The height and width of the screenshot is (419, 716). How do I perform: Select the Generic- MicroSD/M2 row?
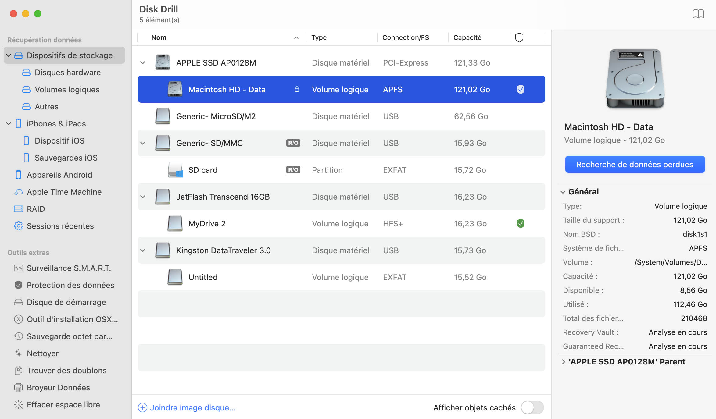point(341,116)
